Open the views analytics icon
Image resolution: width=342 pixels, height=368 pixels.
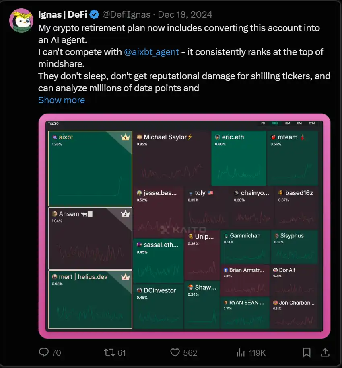pos(241,352)
